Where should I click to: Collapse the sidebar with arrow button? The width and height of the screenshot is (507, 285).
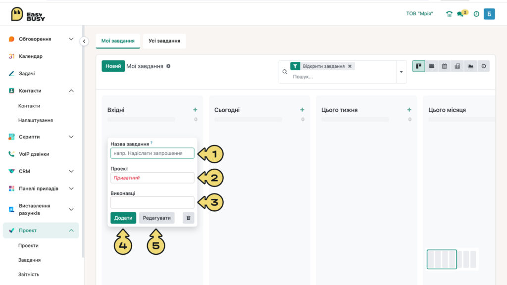tap(84, 41)
